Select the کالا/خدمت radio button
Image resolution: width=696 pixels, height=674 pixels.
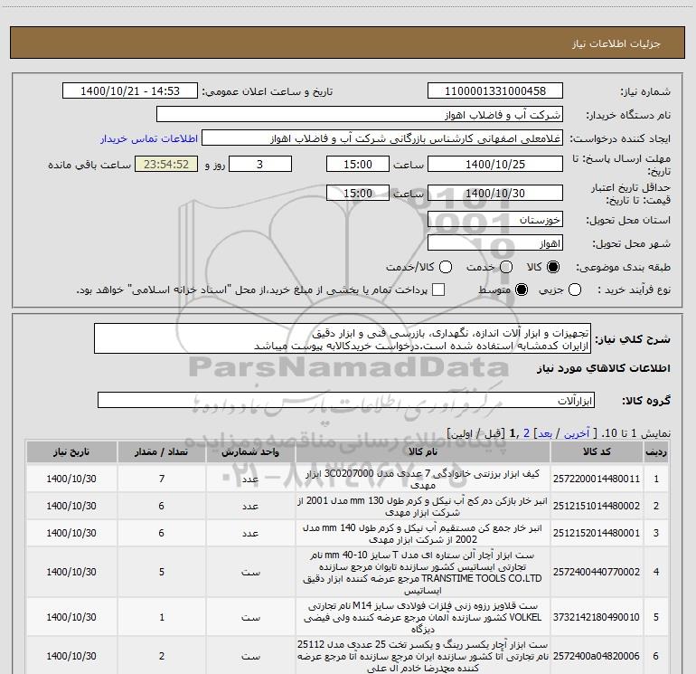coord(446,267)
